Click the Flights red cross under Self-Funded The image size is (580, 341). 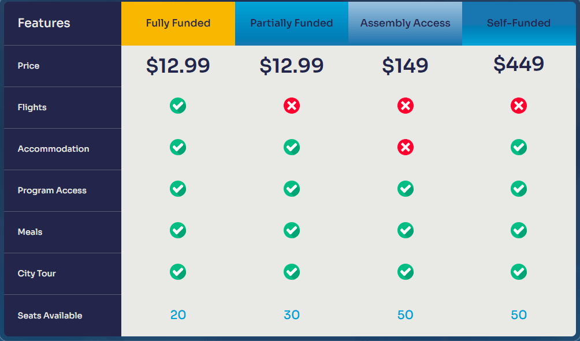[x=519, y=106]
